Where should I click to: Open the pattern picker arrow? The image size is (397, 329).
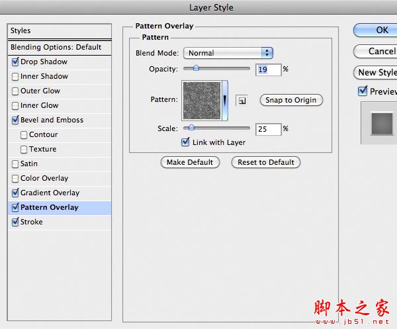click(225, 101)
